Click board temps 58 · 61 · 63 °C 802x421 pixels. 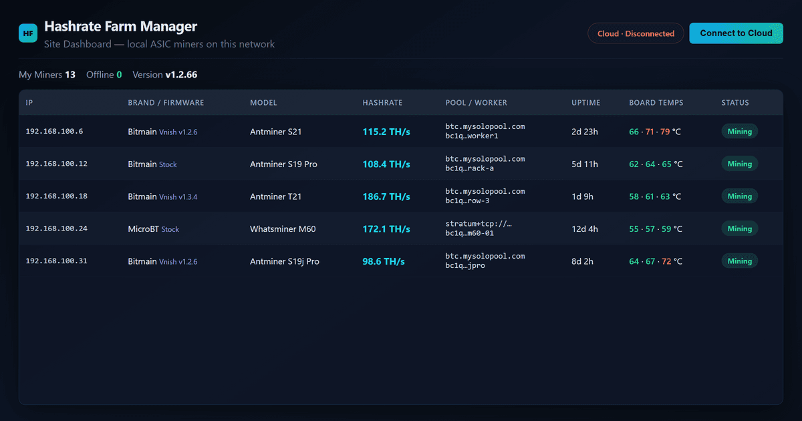coord(656,196)
